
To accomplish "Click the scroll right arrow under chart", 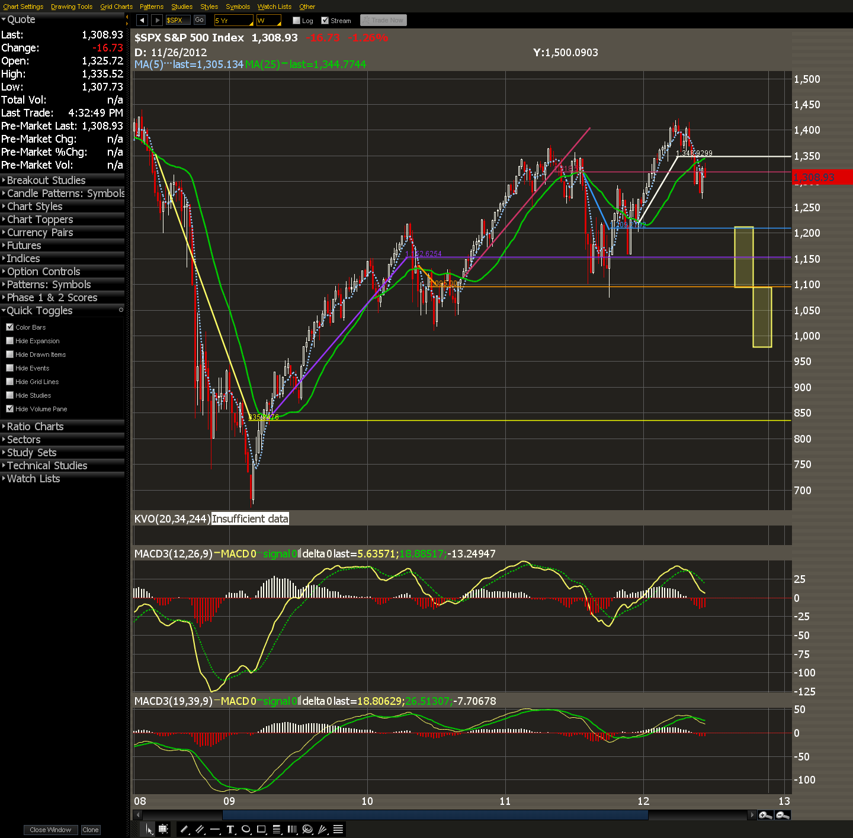I will pyautogui.click(x=752, y=815).
